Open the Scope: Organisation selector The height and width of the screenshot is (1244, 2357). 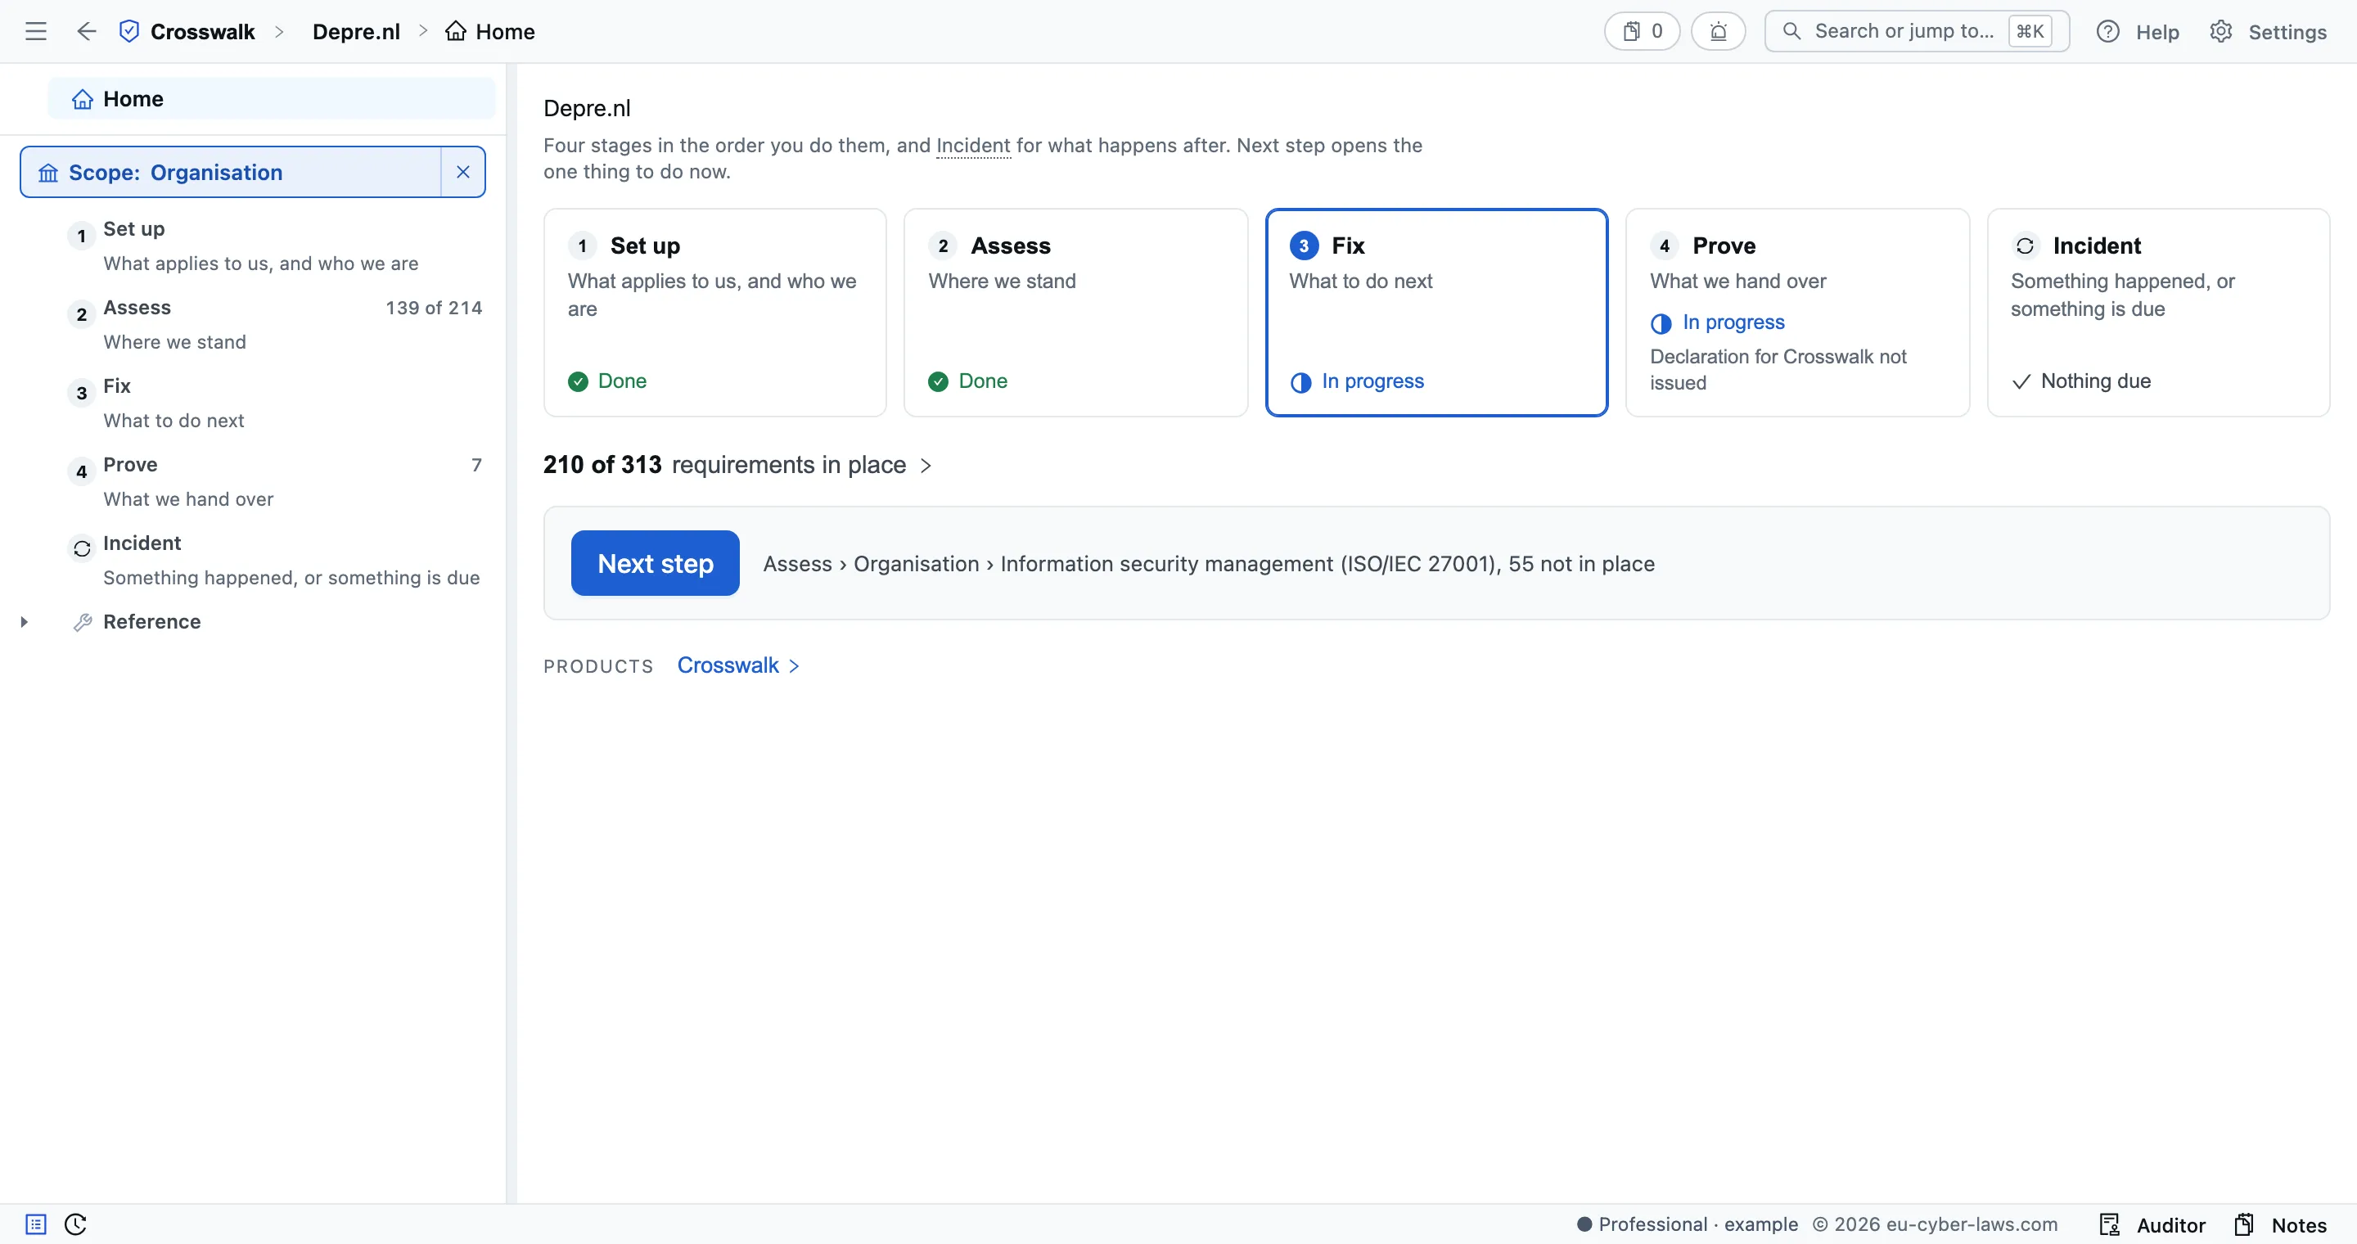232,172
